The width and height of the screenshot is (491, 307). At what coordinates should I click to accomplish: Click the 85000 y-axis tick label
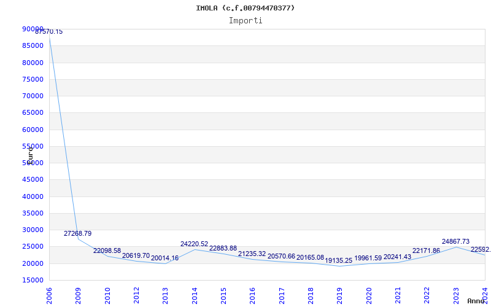pos(33,45)
